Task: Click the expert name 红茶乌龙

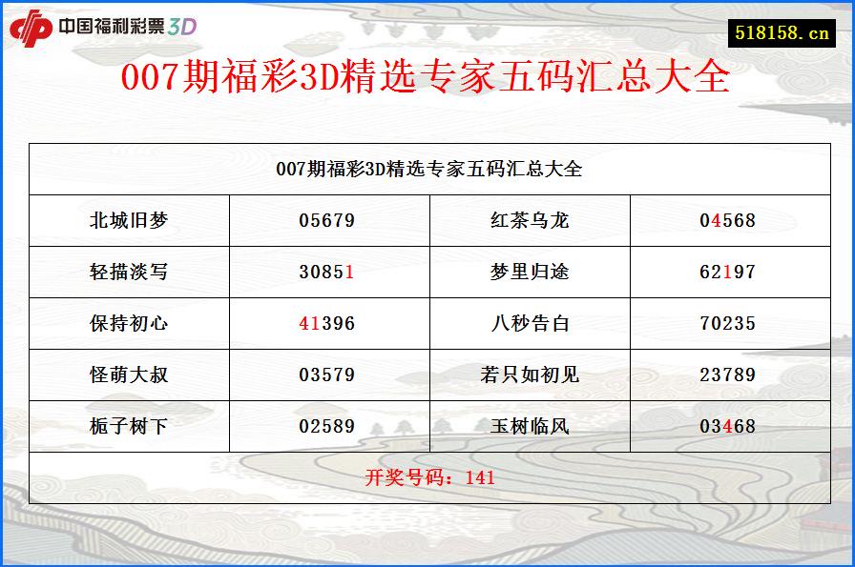Action: tap(530, 220)
